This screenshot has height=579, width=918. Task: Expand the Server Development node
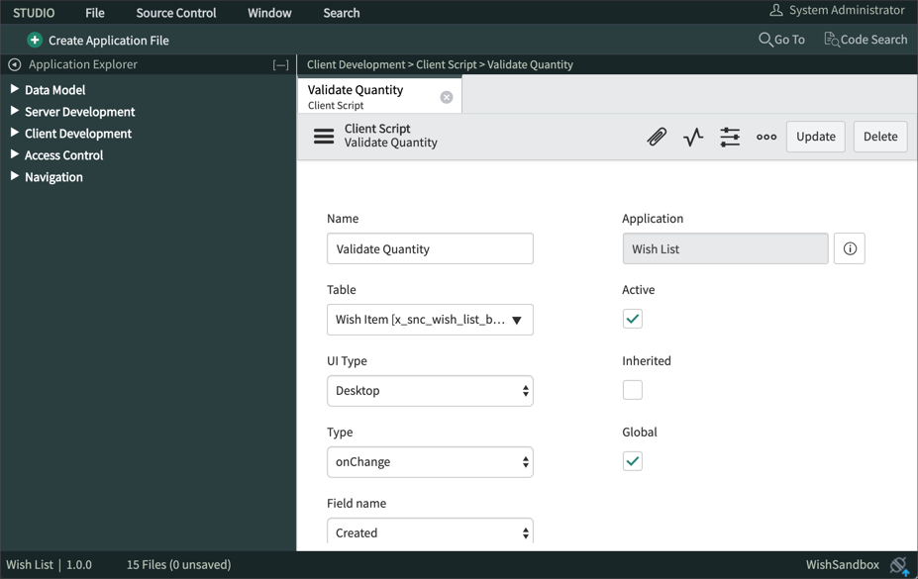(x=15, y=111)
